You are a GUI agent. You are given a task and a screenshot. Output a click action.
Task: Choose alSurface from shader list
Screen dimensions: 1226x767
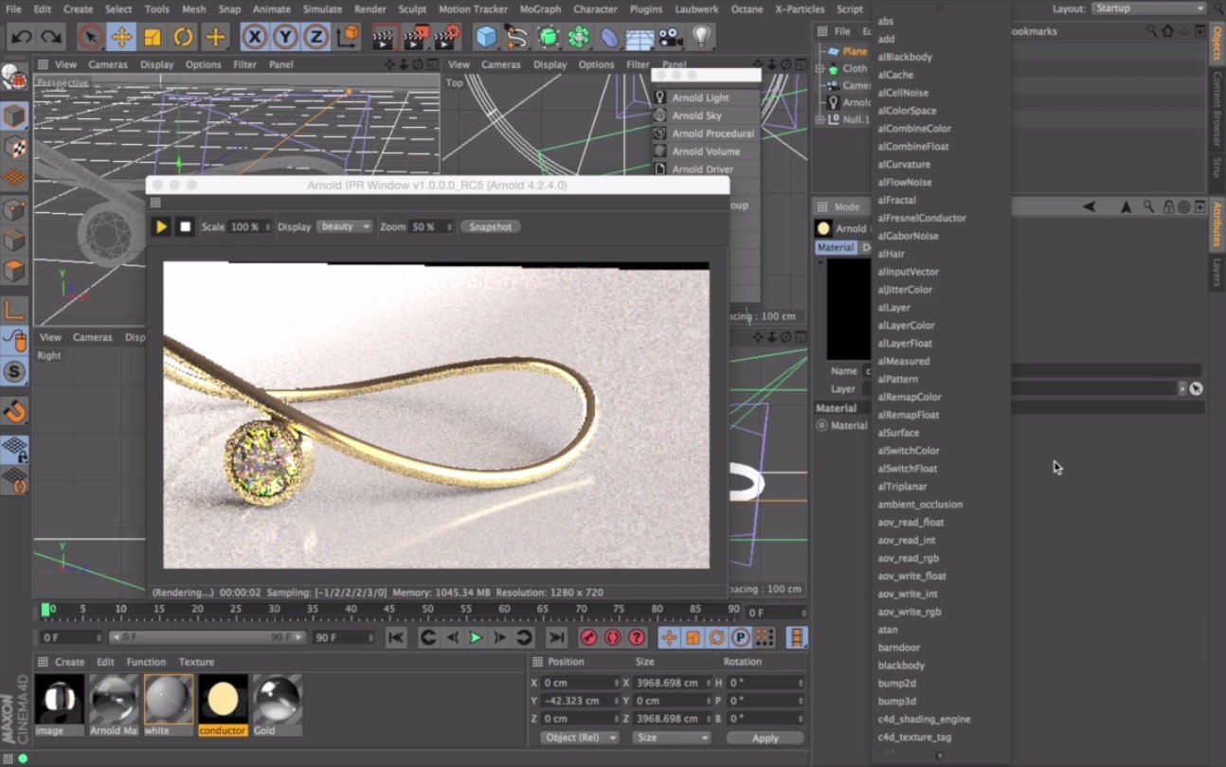coord(898,433)
